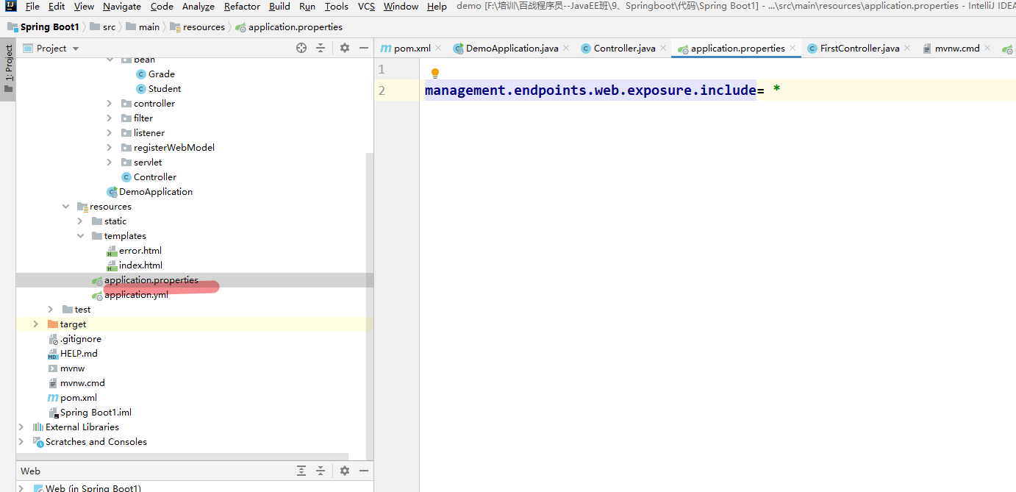The width and height of the screenshot is (1016, 492).
Task: Open the VCS menu
Action: 366,7
